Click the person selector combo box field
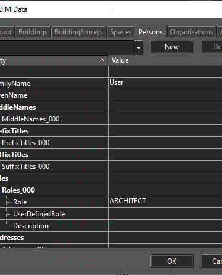The width and height of the screenshot is (222, 275). (x=67, y=48)
